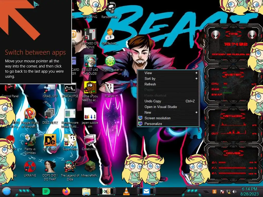
Task: Open Control Panel desktop icon
Action: click(x=10, y=91)
